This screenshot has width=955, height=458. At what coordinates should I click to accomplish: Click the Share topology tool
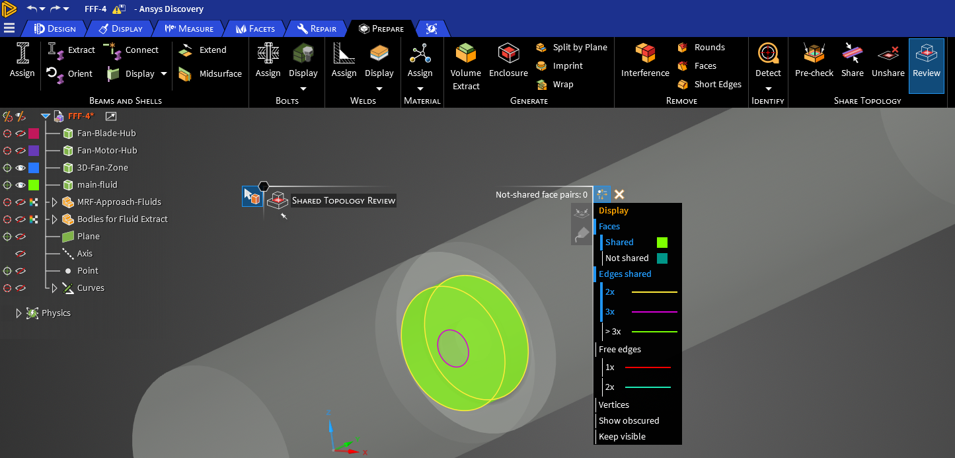[852, 61]
